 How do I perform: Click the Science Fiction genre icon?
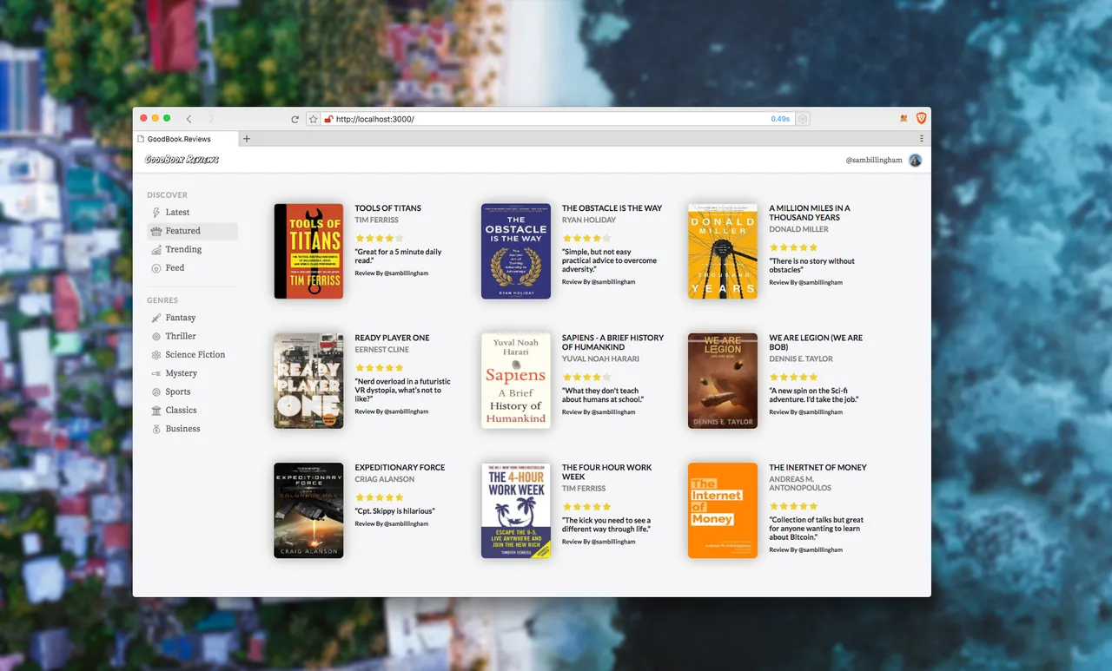[x=156, y=355]
